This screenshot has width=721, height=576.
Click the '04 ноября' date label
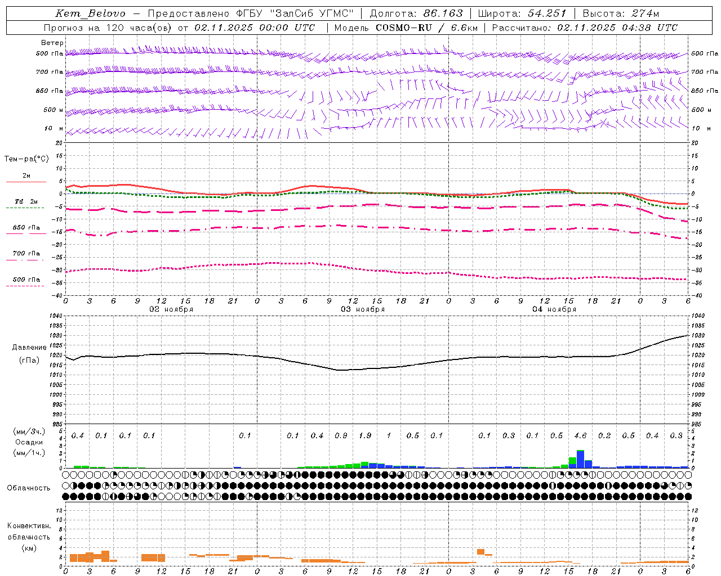554,309
